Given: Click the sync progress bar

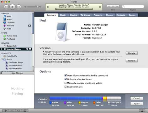Looking at the screenshot, I should click(x=74, y=9).
